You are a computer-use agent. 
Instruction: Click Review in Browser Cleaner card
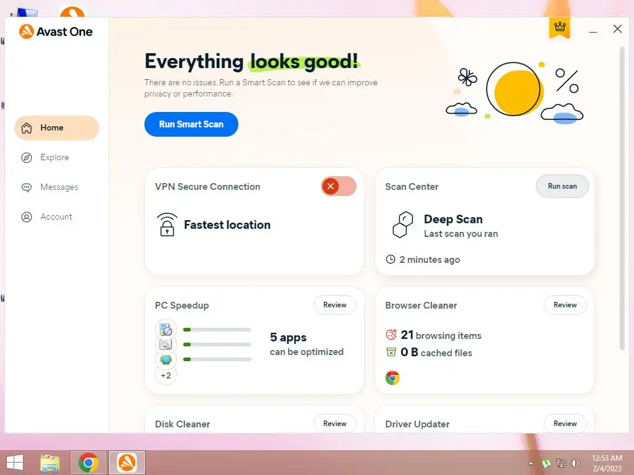[x=565, y=305]
